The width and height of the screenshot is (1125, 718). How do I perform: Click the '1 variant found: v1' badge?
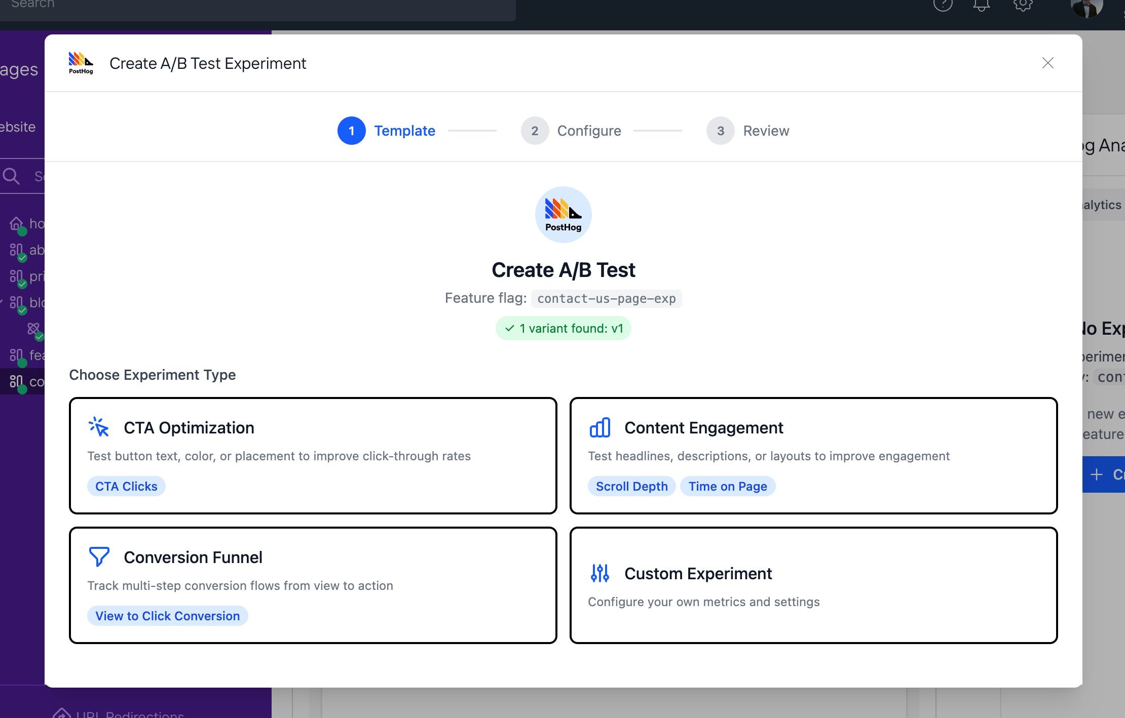click(563, 328)
